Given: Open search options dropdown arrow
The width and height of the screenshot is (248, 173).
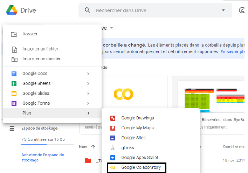Looking at the screenshot, I should (x=223, y=10).
